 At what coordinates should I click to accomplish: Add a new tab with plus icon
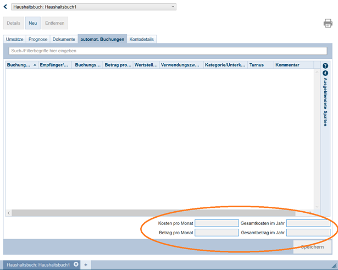coord(86,265)
